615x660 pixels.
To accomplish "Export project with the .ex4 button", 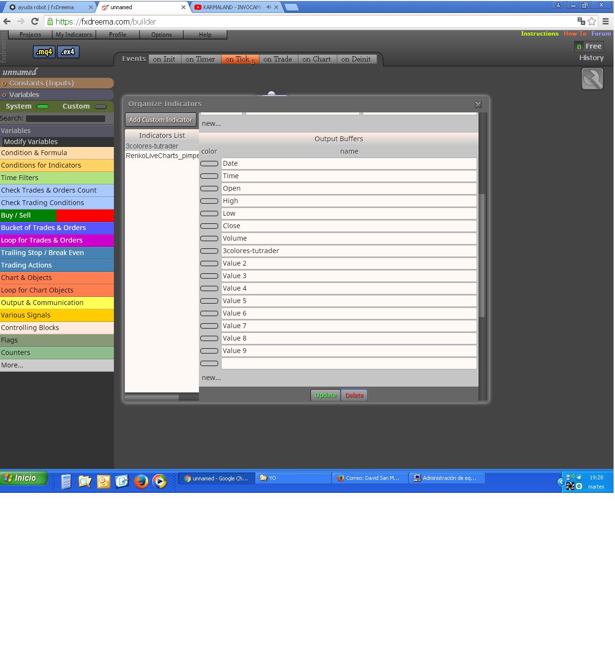I will (x=68, y=52).
